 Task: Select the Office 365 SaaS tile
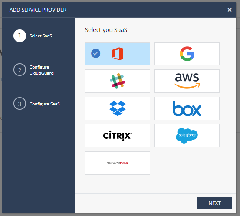point(118,54)
